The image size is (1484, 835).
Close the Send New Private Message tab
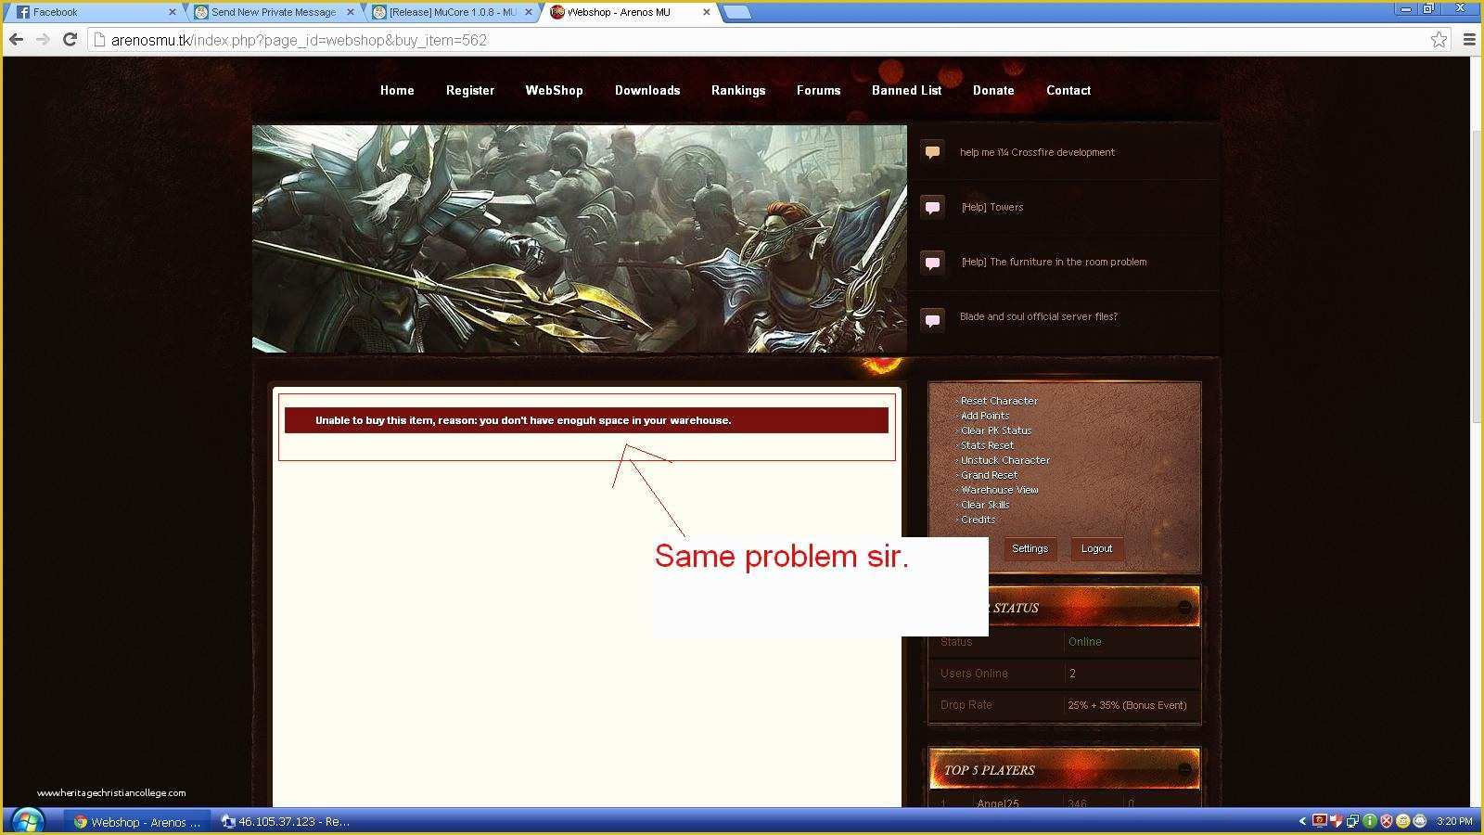351,12
